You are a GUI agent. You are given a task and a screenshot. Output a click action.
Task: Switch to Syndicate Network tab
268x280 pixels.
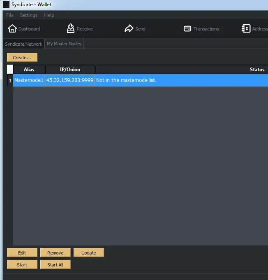pos(24,44)
